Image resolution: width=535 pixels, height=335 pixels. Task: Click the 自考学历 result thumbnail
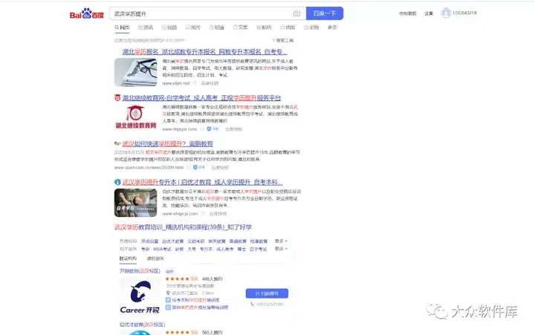click(135, 203)
